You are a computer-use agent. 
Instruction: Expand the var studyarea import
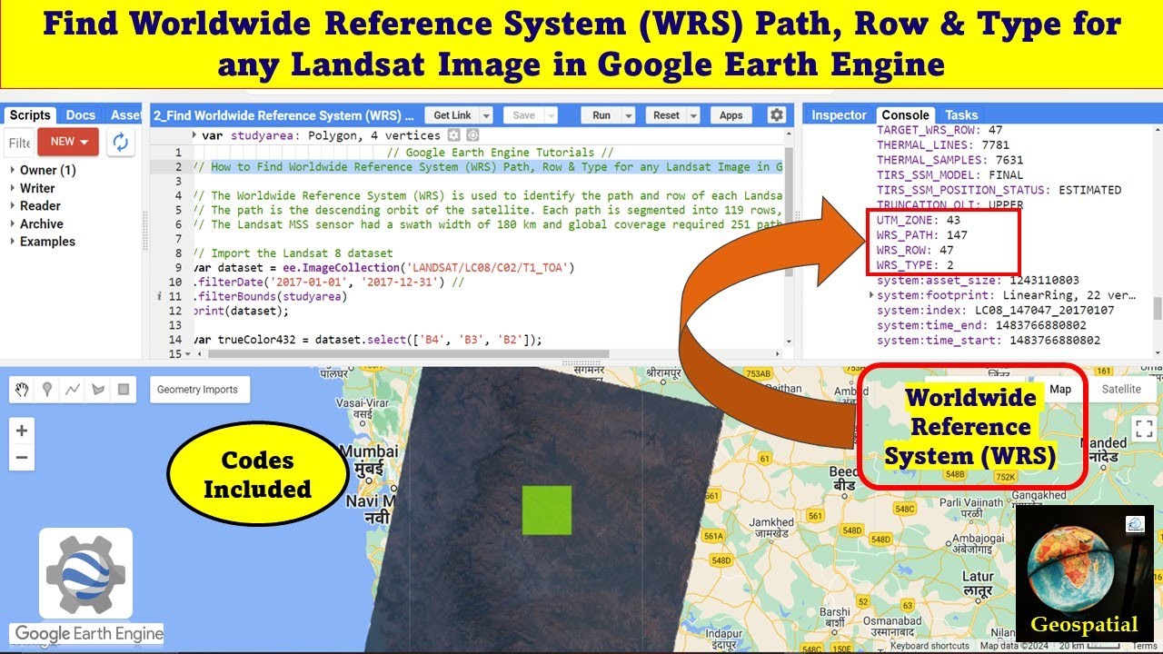(x=194, y=136)
